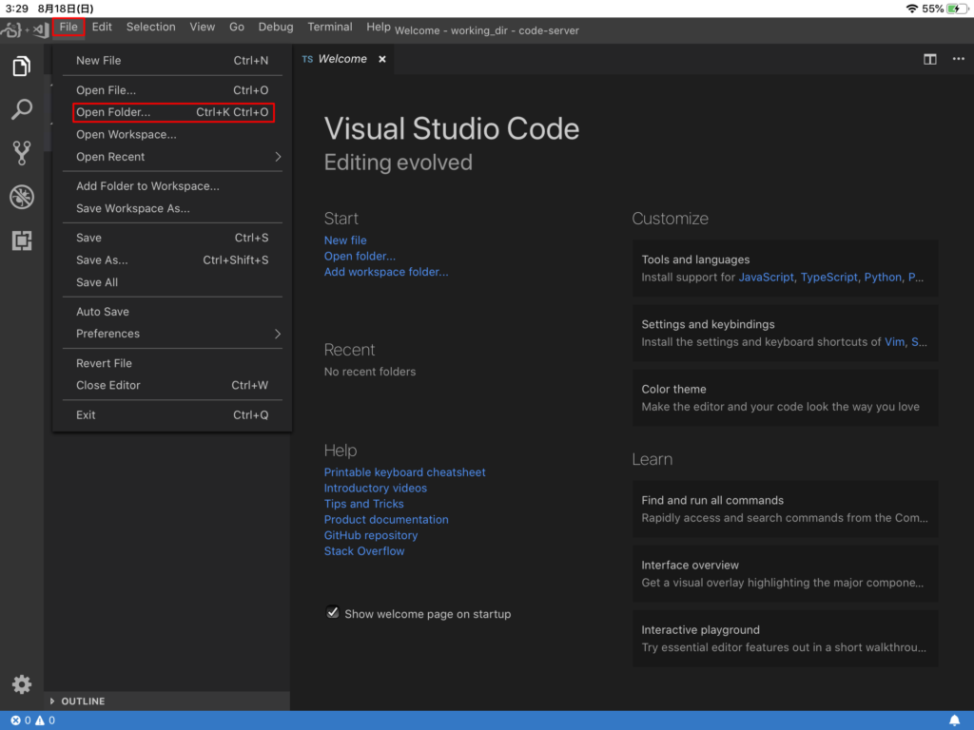Screen dimensions: 974x730
Task: Open the Tools and languages card
Action: tap(785, 268)
